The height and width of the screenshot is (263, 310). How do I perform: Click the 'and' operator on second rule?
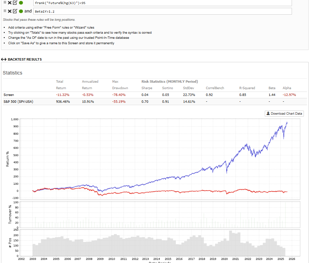pyautogui.click(x=28, y=11)
